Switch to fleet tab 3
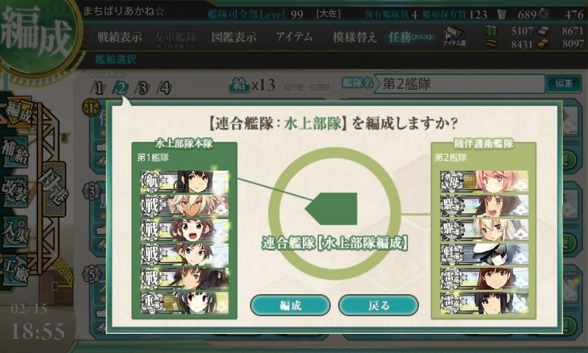 click(143, 88)
